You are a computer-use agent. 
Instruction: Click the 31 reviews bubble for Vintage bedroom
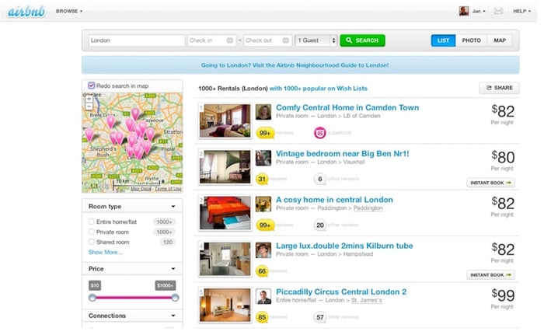click(262, 179)
